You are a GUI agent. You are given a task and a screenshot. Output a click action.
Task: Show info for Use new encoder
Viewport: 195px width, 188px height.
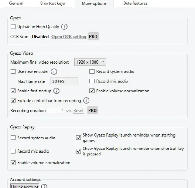tap(54, 72)
